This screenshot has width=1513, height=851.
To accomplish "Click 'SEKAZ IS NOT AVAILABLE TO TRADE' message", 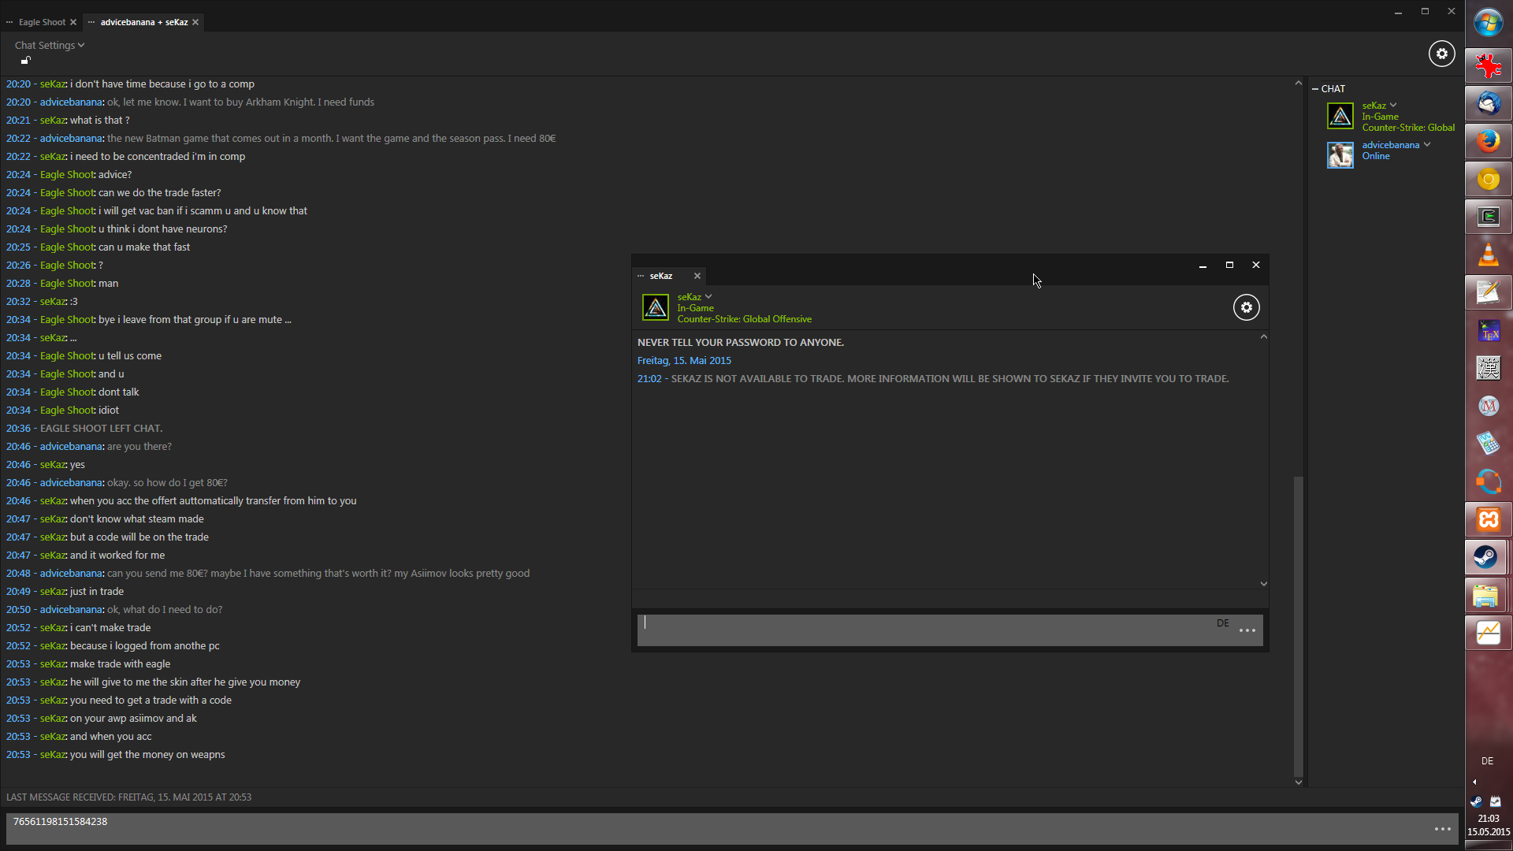I will 950,379.
